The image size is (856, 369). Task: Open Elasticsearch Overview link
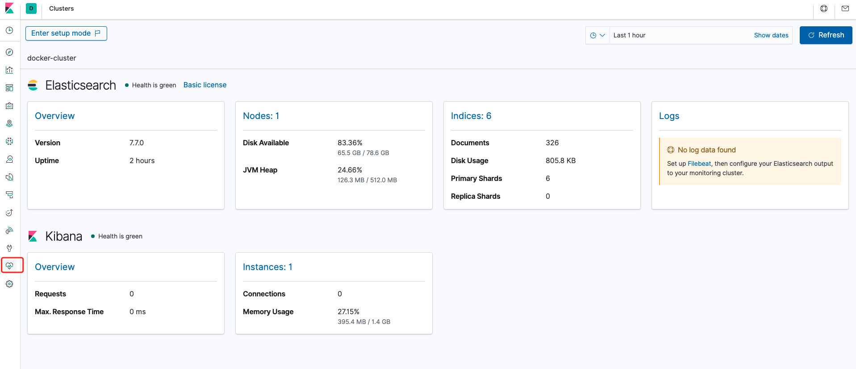[x=55, y=116]
